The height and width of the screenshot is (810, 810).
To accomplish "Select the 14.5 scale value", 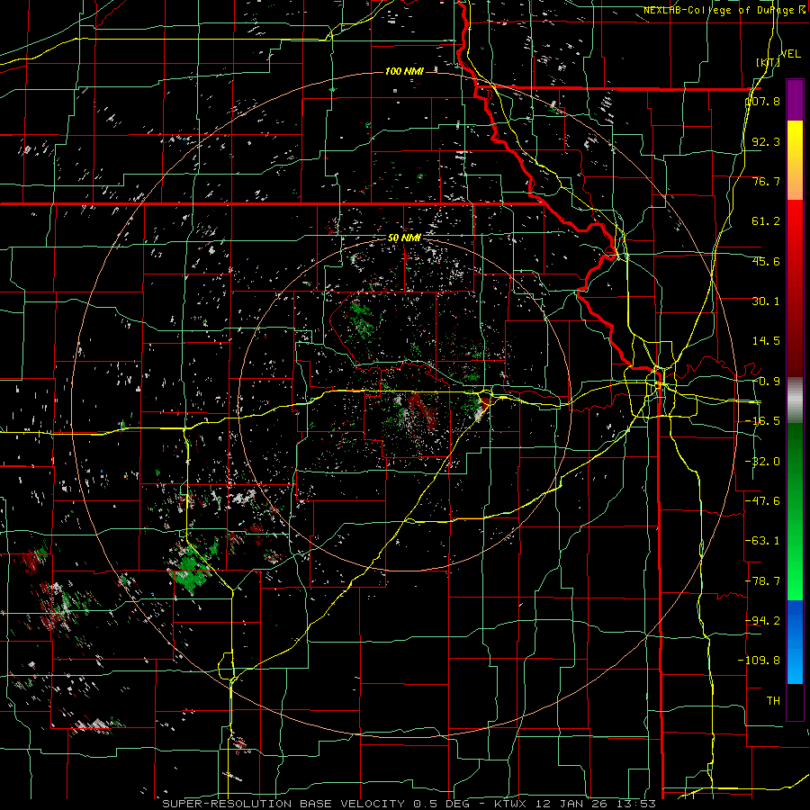I will (766, 341).
